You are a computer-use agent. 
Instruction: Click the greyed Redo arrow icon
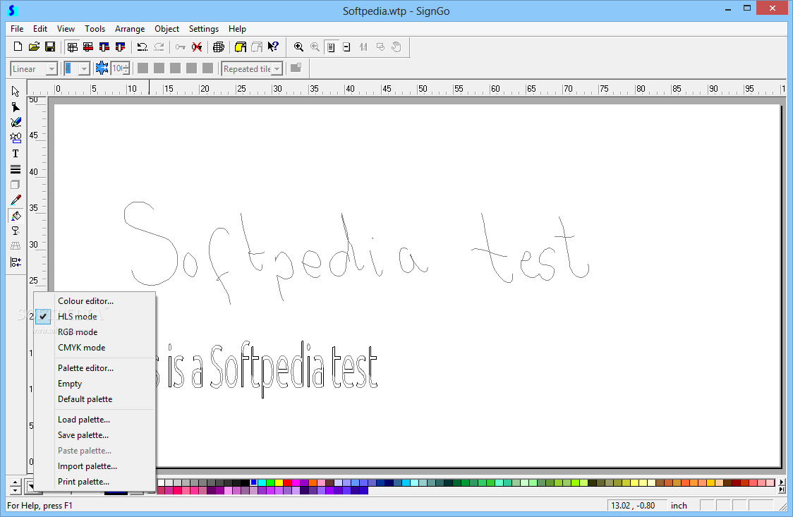[159, 47]
